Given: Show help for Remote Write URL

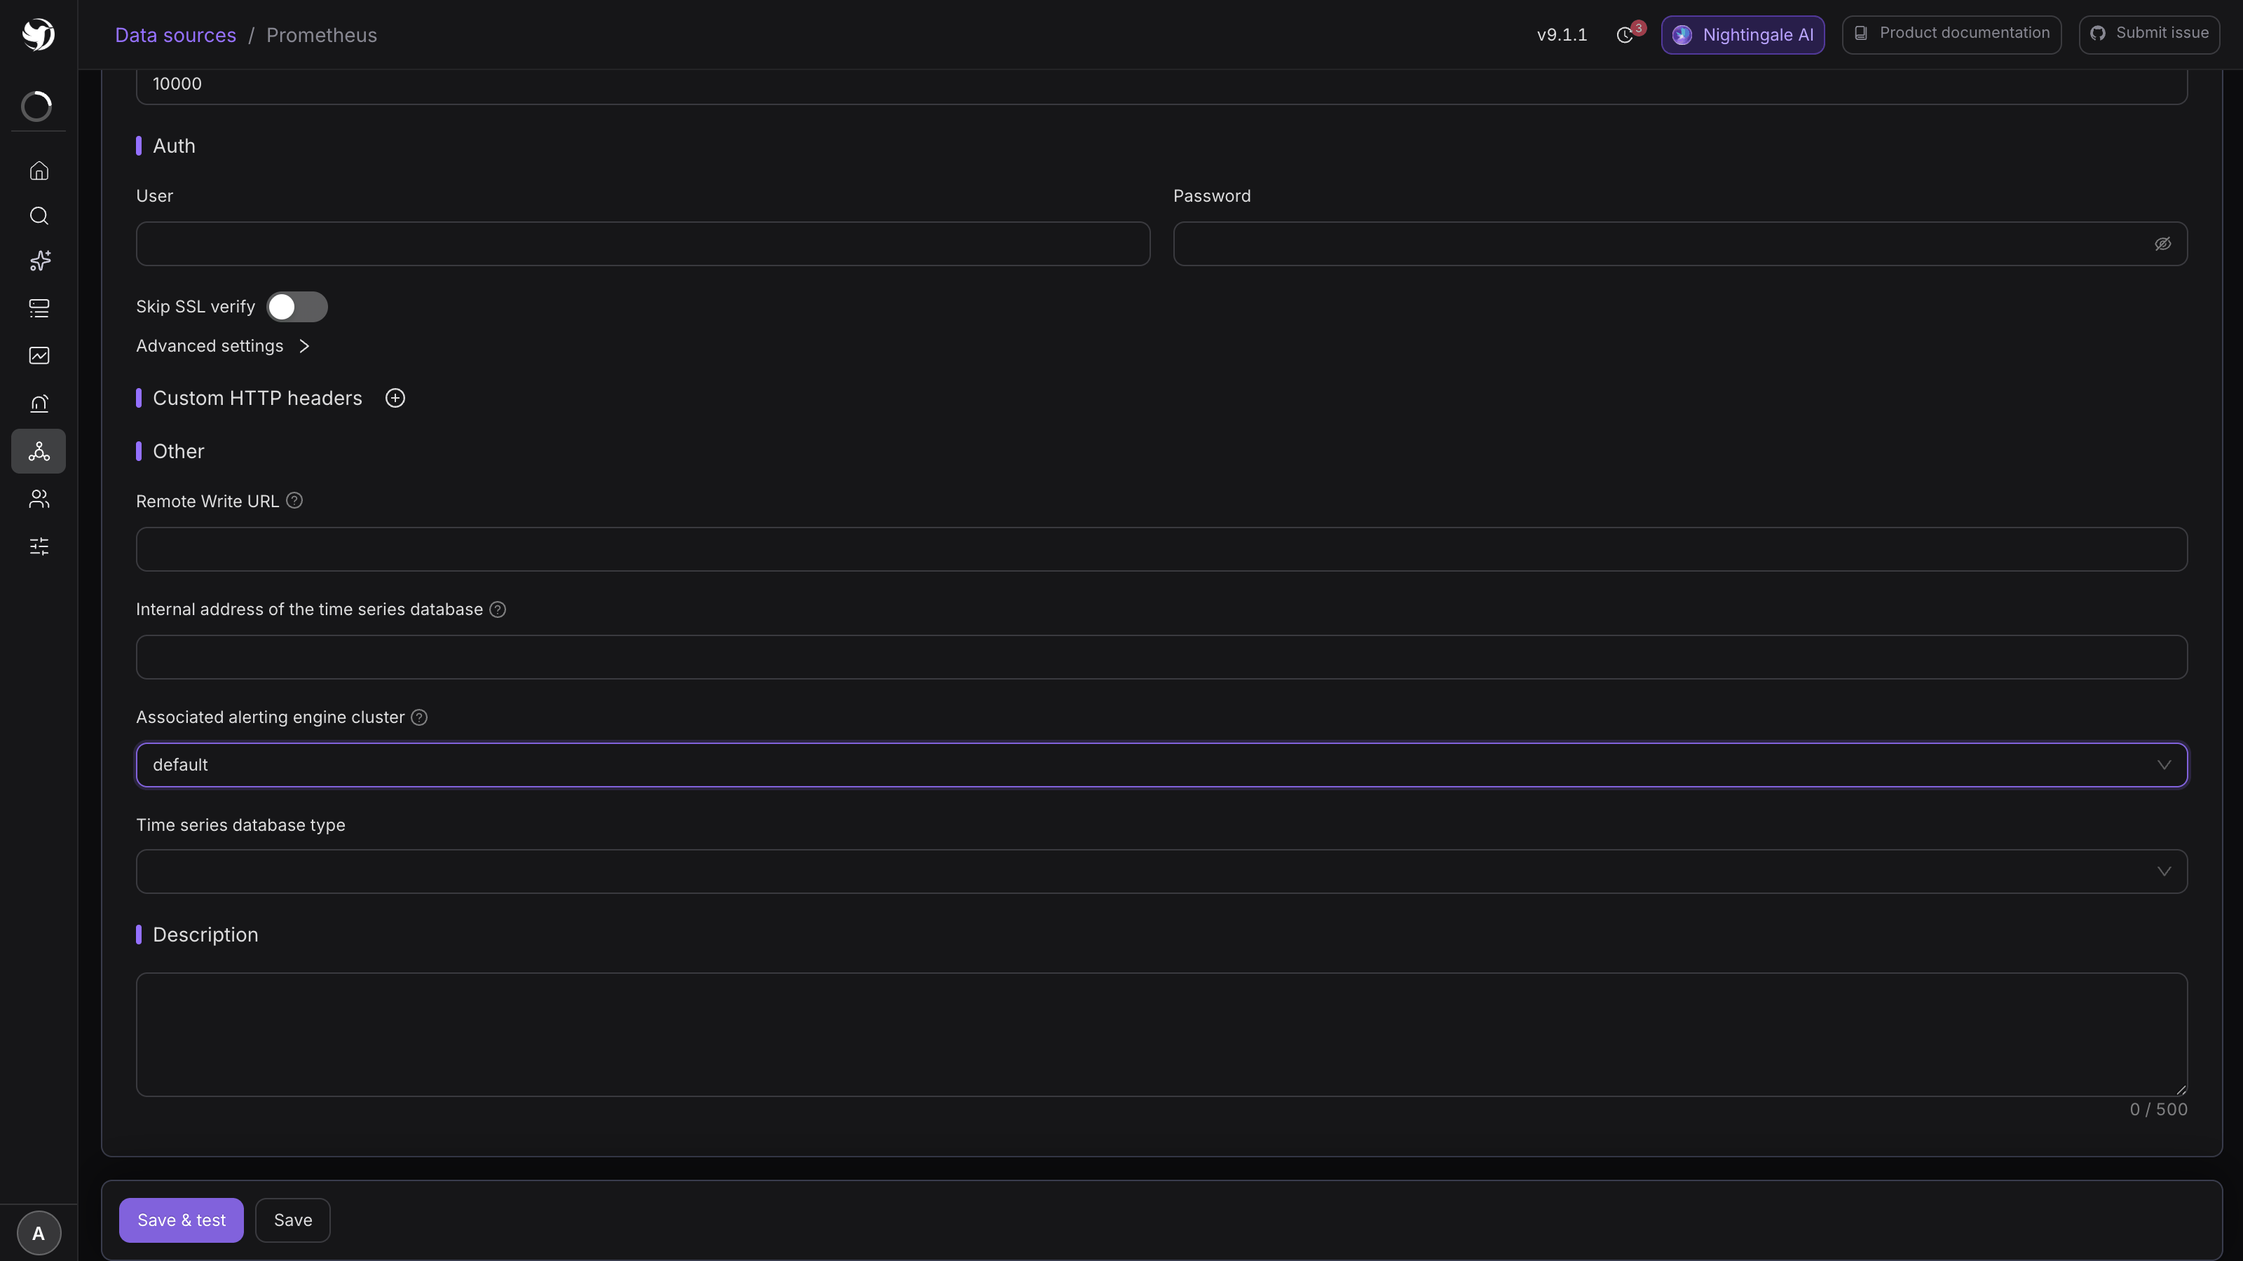Looking at the screenshot, I should point(294,500).
